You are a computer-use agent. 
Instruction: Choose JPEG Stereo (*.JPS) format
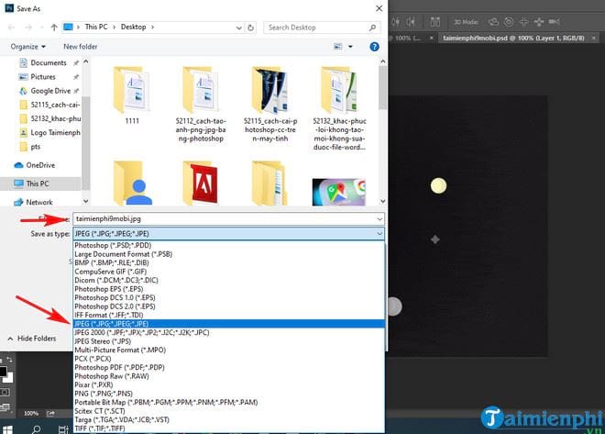(229, 341)
